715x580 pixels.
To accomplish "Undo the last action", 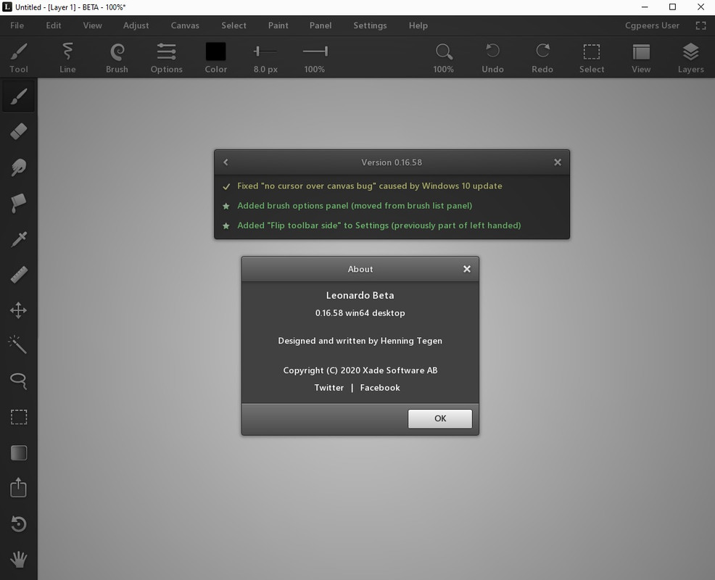I will [x=493, y=57].
